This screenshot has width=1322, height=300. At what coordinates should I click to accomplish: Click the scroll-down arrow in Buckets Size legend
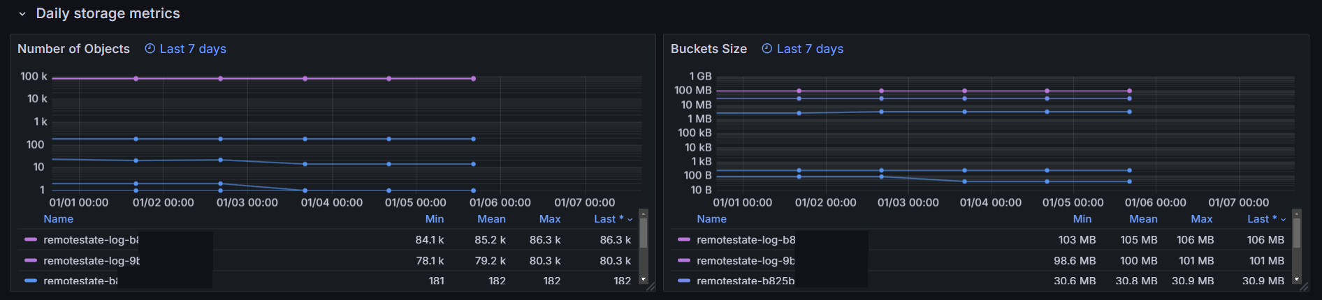(1297, 280)
